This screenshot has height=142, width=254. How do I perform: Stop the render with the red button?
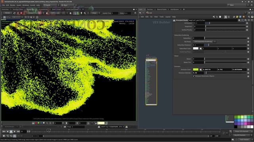(x=21, y=13)
